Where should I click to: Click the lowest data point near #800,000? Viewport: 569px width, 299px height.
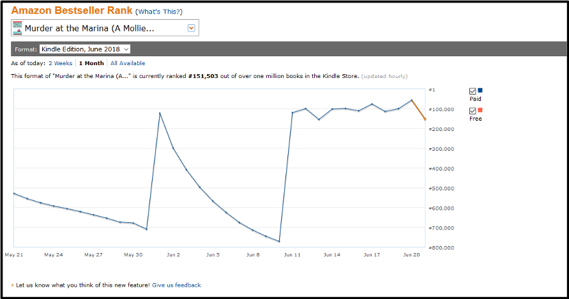tap(279, 241)
